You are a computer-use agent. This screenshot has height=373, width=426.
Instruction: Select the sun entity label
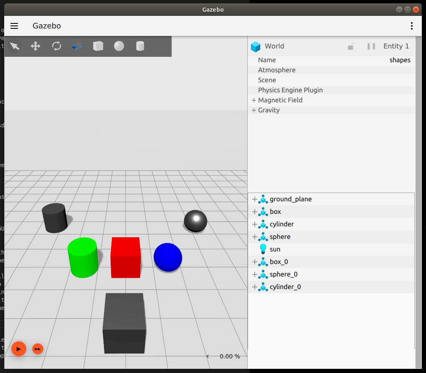[x=275, y=249]
